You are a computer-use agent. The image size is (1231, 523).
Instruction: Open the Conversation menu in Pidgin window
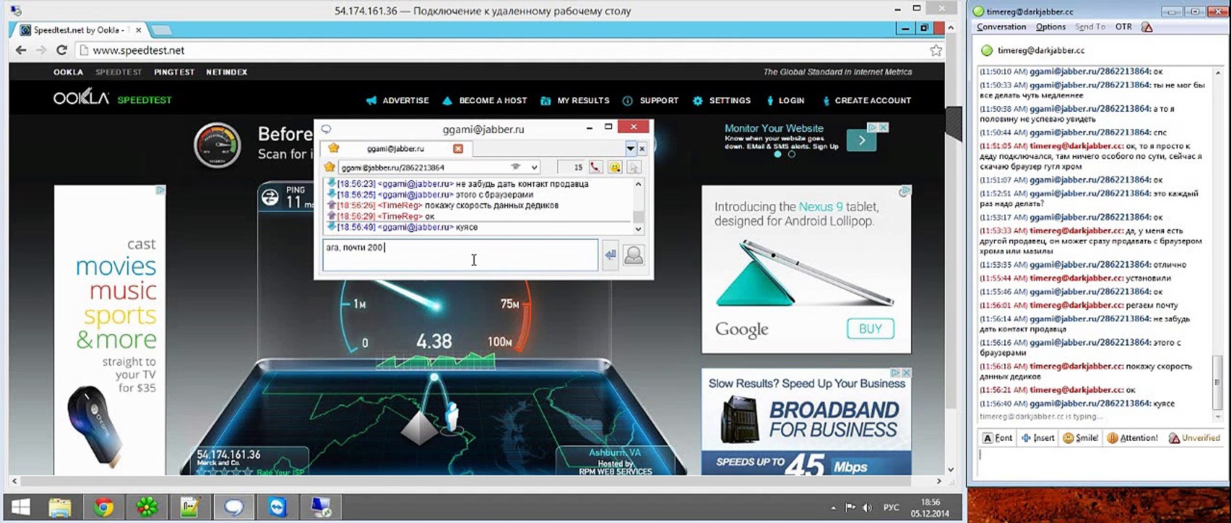(x=1001, y=27)
